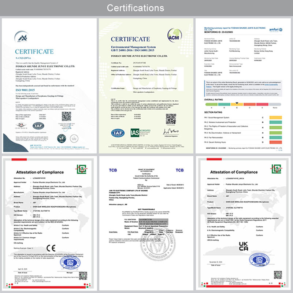This screenshot has height=293, width=293.
Task: Click the right TCB logo on FCC grant
Action: tap(179, 170)
